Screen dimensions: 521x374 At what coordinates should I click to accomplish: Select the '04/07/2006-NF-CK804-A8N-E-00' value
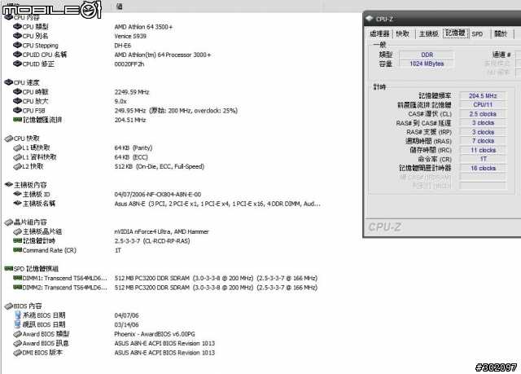(157, 195)
